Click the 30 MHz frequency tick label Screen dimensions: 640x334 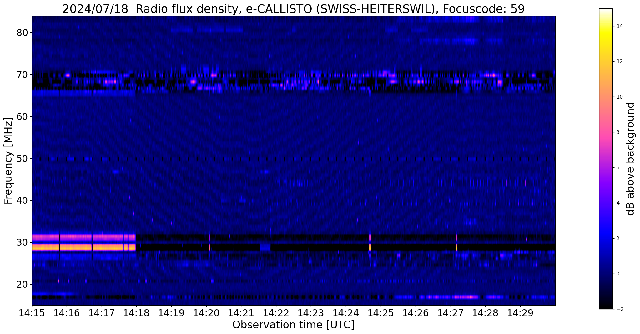[23, 242]
